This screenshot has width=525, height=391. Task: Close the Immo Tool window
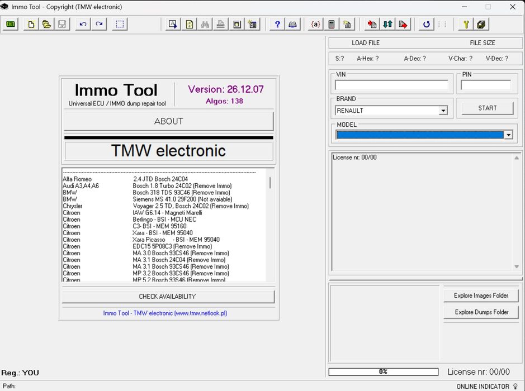(513, 7)
